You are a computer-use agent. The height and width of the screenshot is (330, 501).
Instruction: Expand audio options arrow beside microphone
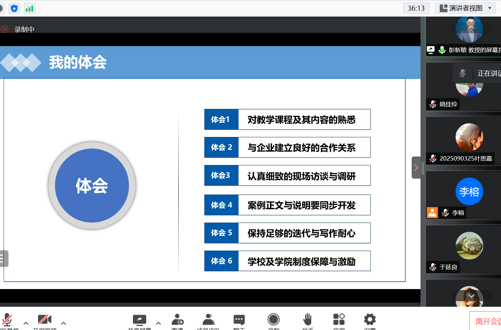coord(26,323)
